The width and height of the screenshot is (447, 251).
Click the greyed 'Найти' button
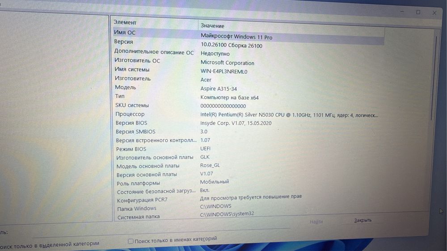(316, 222)
